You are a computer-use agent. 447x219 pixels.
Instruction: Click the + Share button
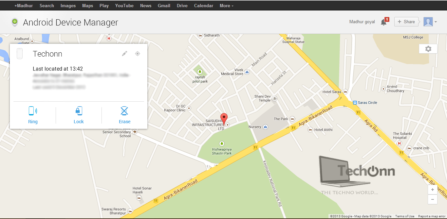[x=406, y=22]
